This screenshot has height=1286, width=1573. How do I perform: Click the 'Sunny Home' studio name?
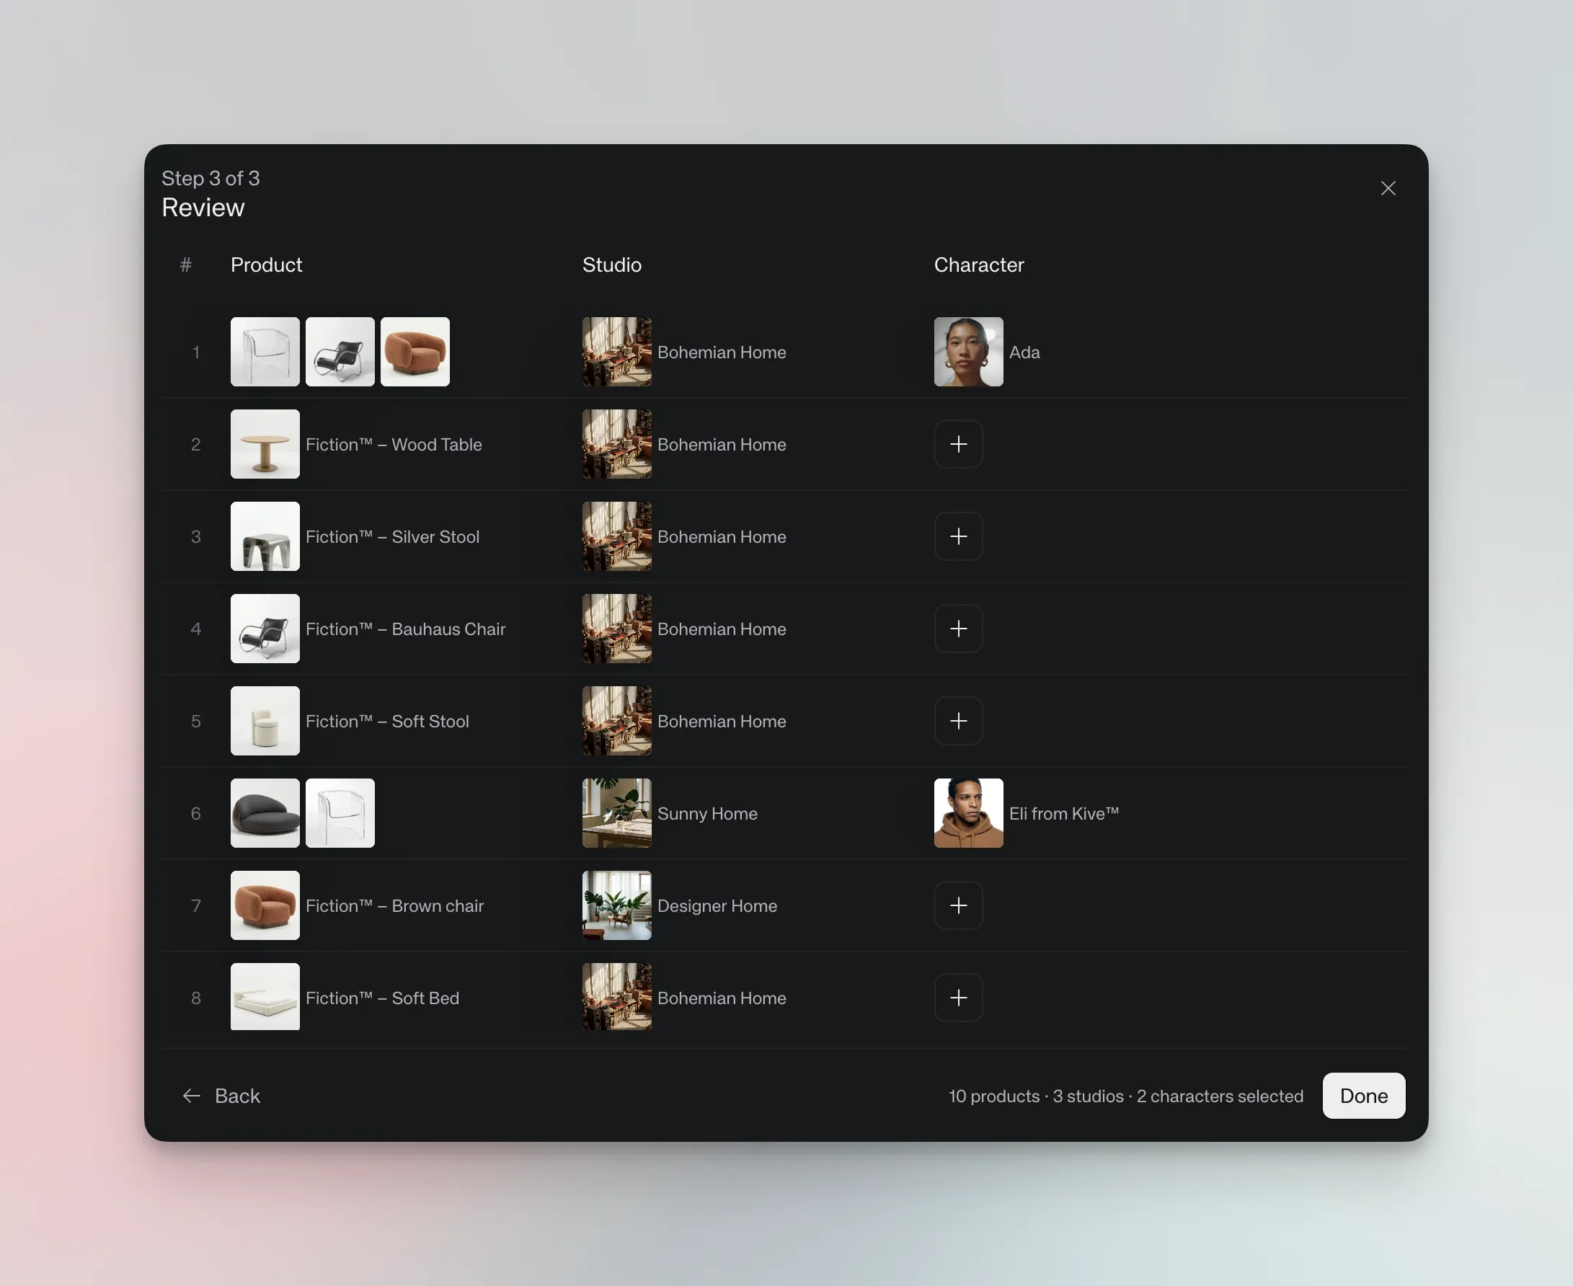(707, 813)
